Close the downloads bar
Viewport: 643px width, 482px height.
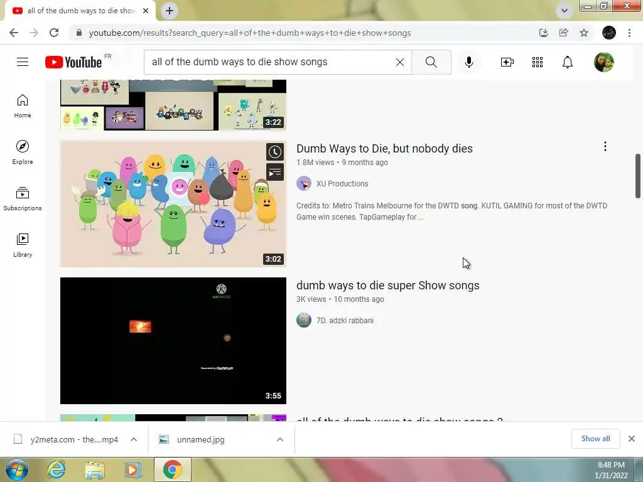tap(632, 439)
